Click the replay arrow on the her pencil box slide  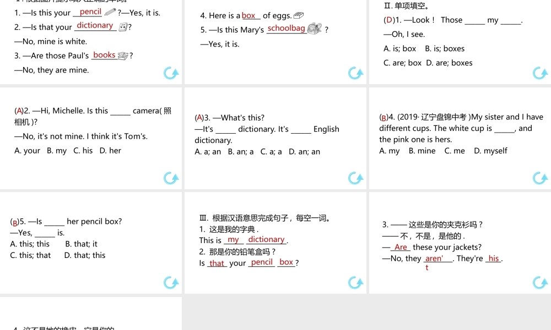tap(171, 282)
